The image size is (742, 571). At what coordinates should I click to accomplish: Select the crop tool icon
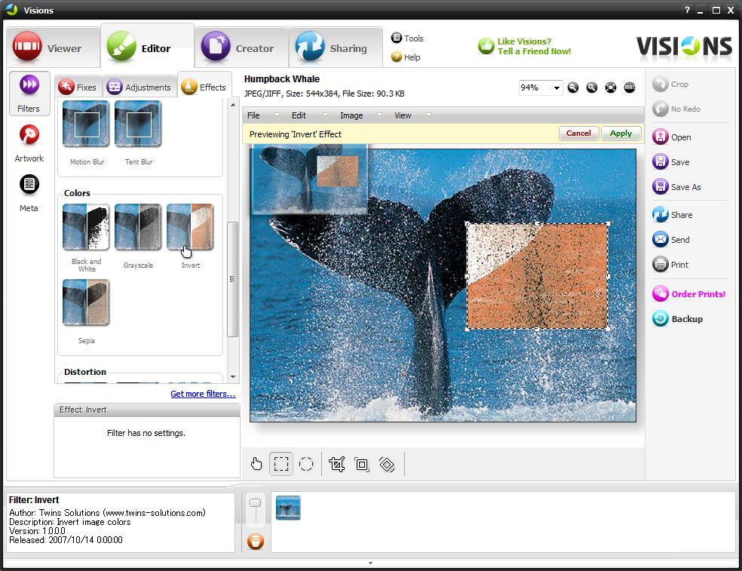click(337, 464)
